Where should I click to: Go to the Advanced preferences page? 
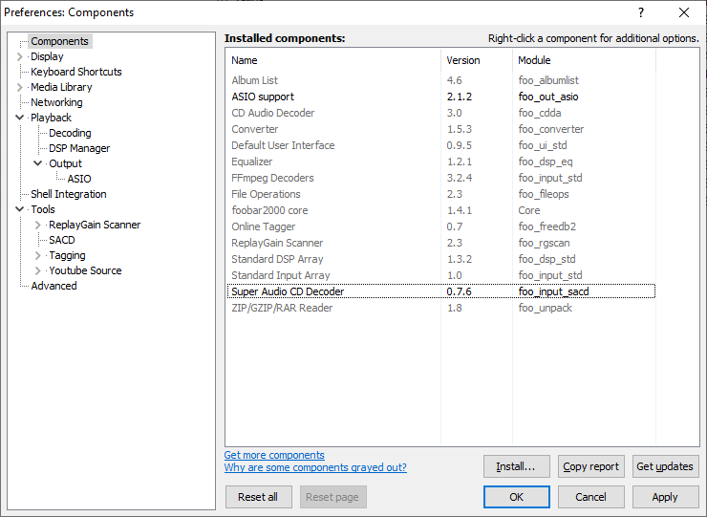[54, 286]
